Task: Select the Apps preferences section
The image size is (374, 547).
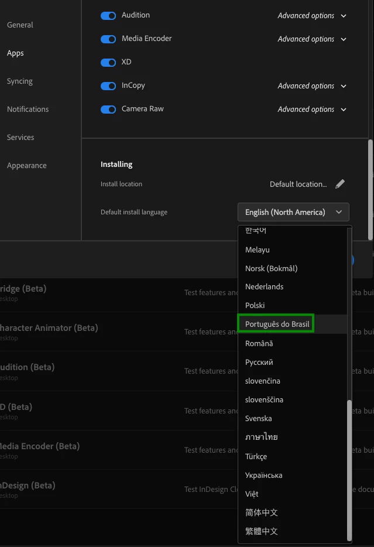Action: coord(15,53)
